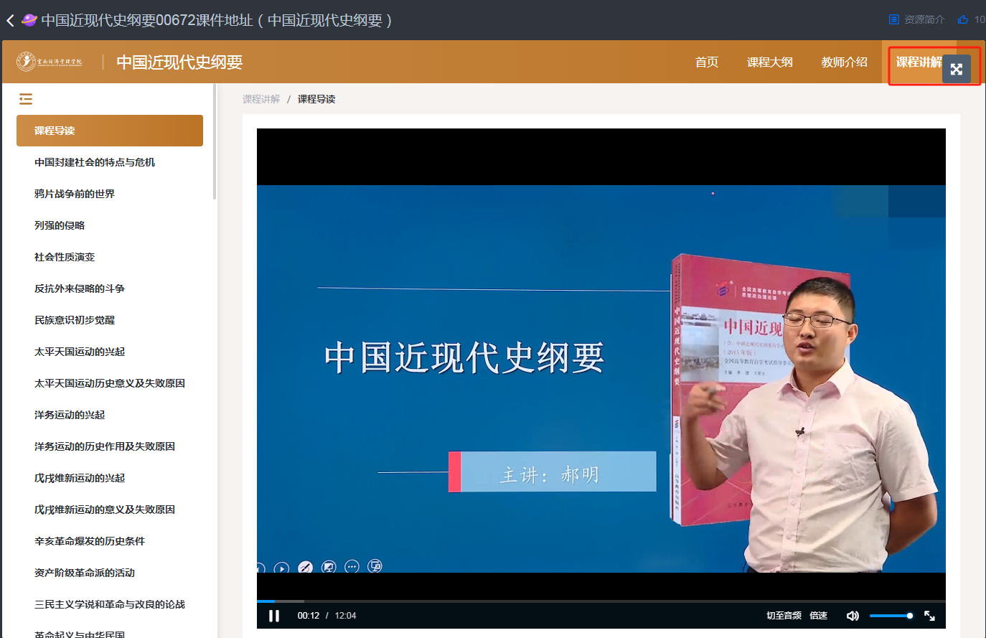The image size is (986, 638).
Task: Select 洋务运动的兴起 lesson
Action: pos(70,415)
